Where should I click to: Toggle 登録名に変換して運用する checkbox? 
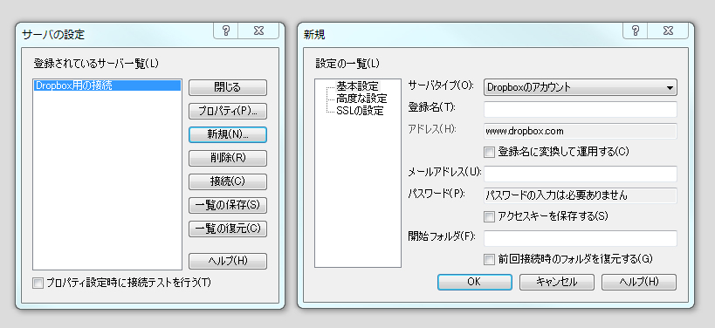[489, 152]
